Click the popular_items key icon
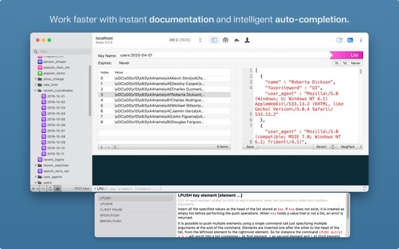 [x=40, y=73]
